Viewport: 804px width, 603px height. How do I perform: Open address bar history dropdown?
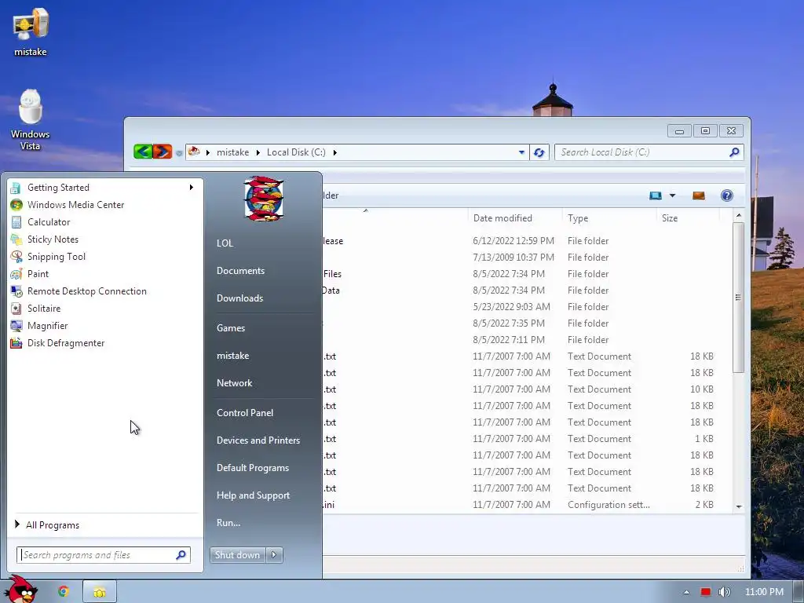(x=521, y=152)
